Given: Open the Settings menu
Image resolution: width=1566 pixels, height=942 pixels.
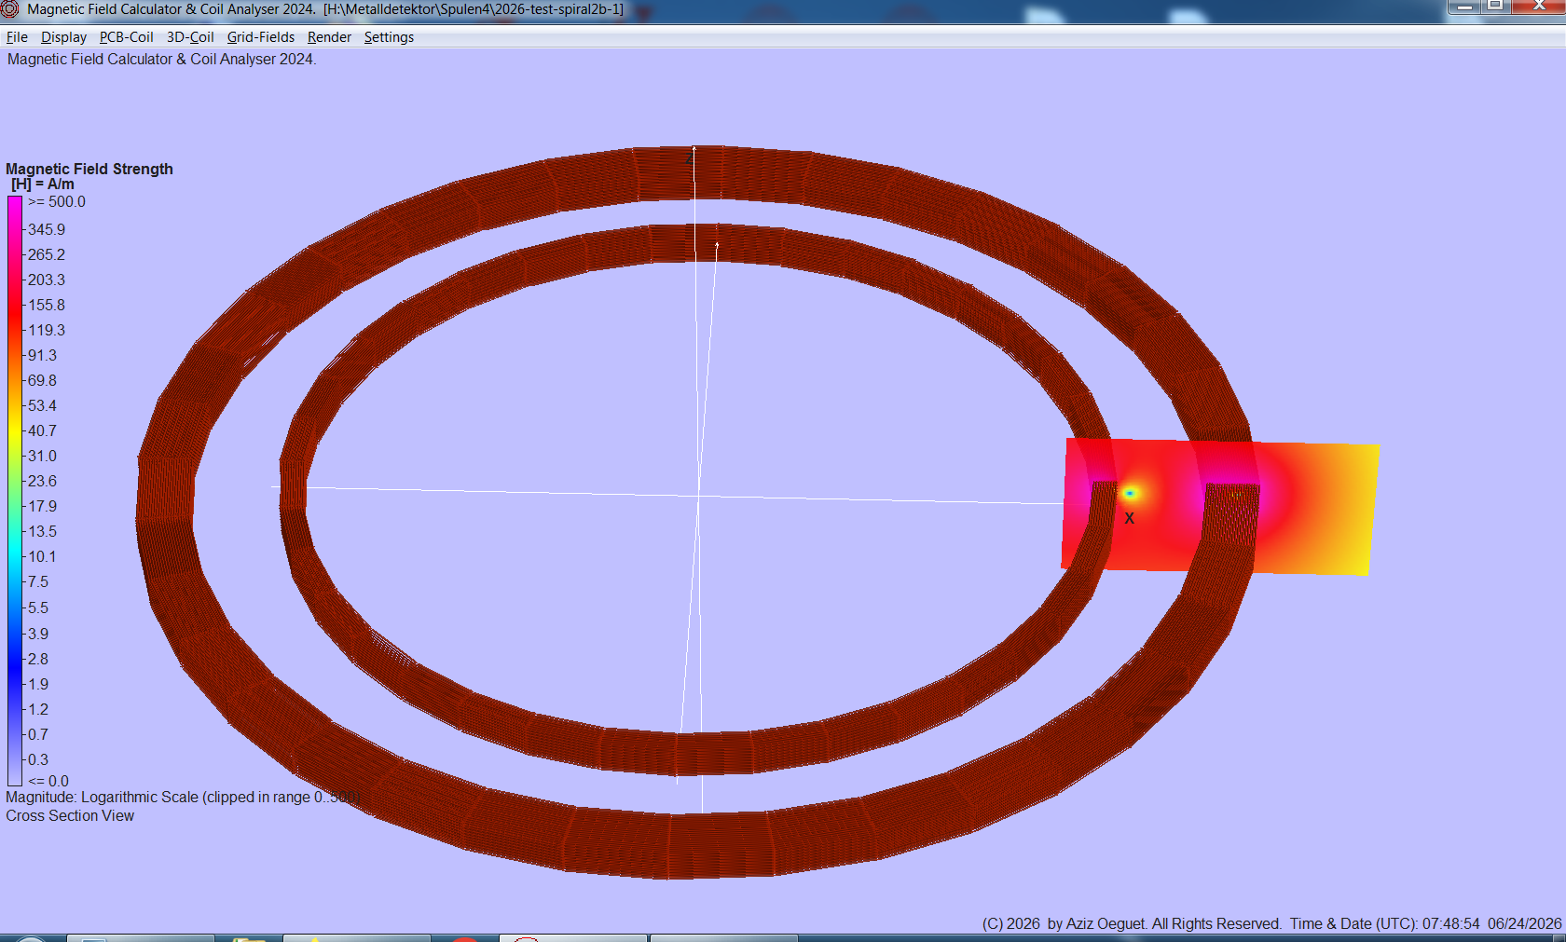Looking at the screenshot, I should click(389, 37).
